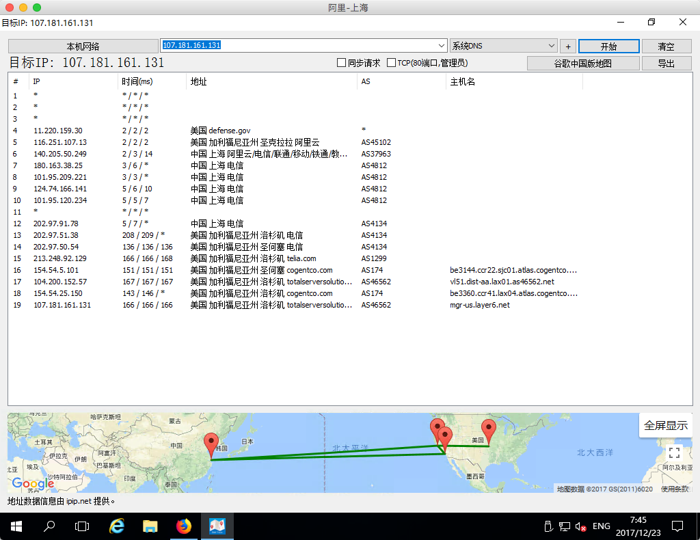Select row with IP 154.54.25.150
This screenshot has width=700, height=540.
[350, 293]
